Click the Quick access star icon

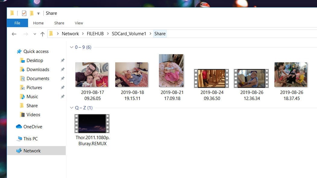tap(19, 52)
